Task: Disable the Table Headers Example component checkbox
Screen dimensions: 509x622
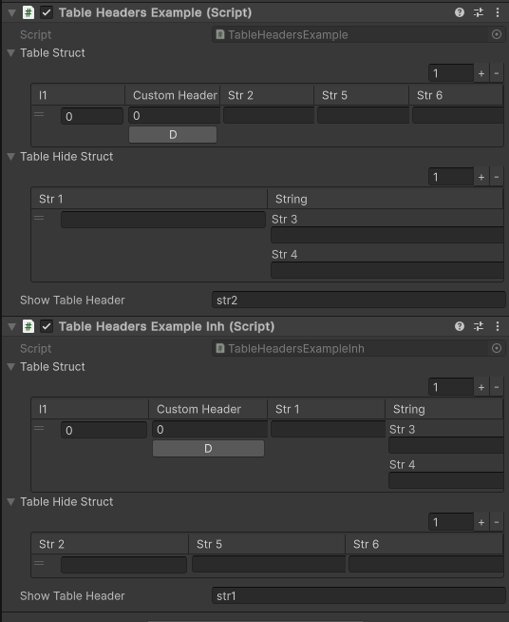Action: tap(47, 12)
